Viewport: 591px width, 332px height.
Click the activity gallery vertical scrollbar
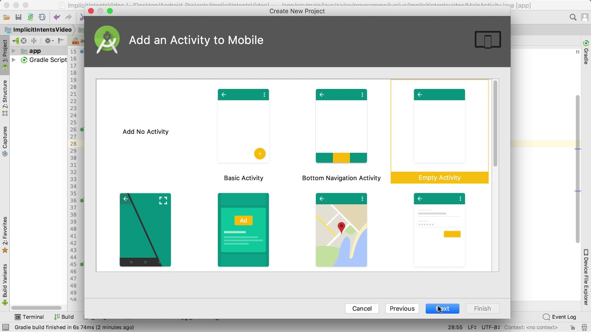[495, 124]
